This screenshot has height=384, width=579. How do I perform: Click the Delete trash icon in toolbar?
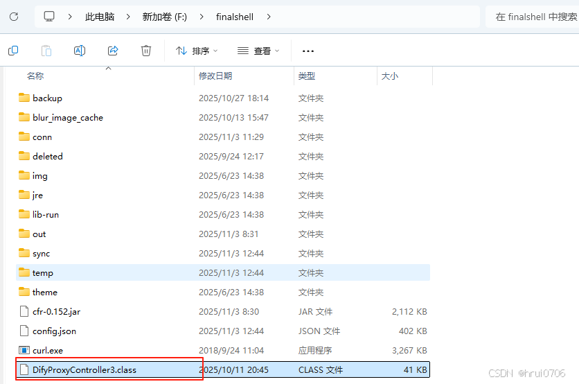(146, 51)
